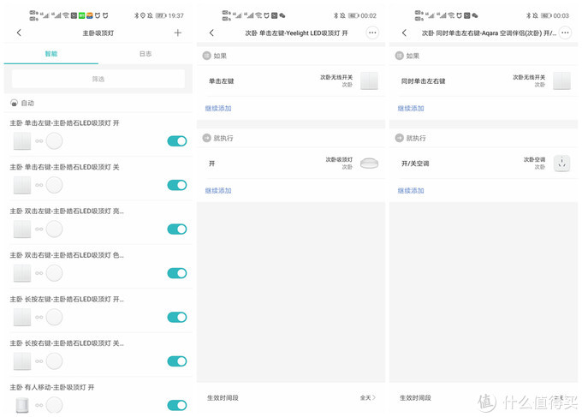The width and height of the screenshot is (582, 417).
Task: Open the 筛选 filter field
Action: click(98, 79)
